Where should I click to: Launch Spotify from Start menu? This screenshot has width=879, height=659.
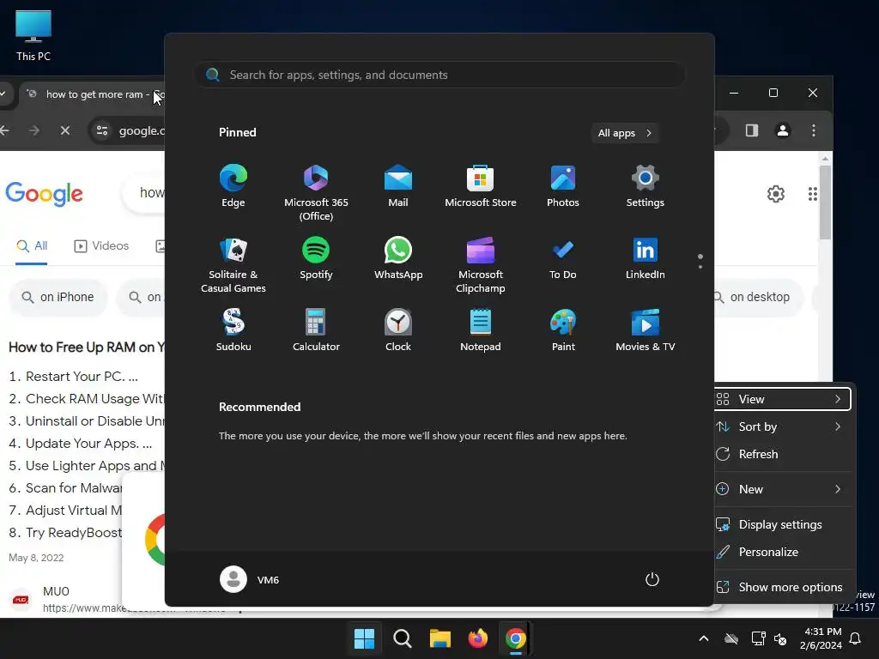(x=316, y=258)
